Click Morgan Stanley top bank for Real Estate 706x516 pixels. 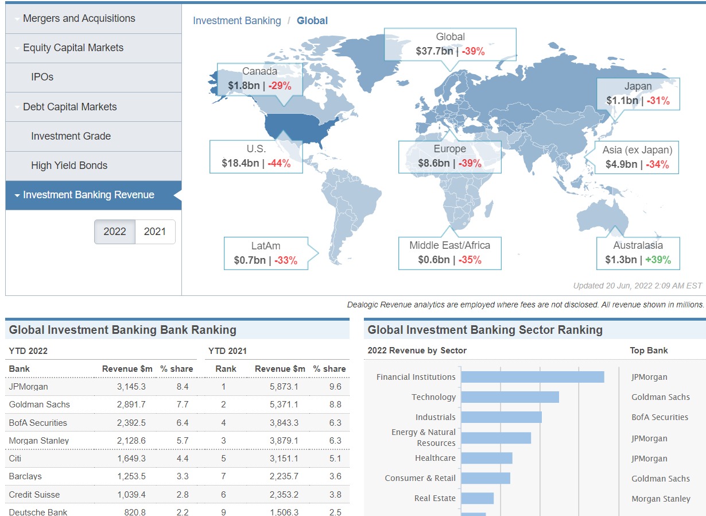pos(661,499)
